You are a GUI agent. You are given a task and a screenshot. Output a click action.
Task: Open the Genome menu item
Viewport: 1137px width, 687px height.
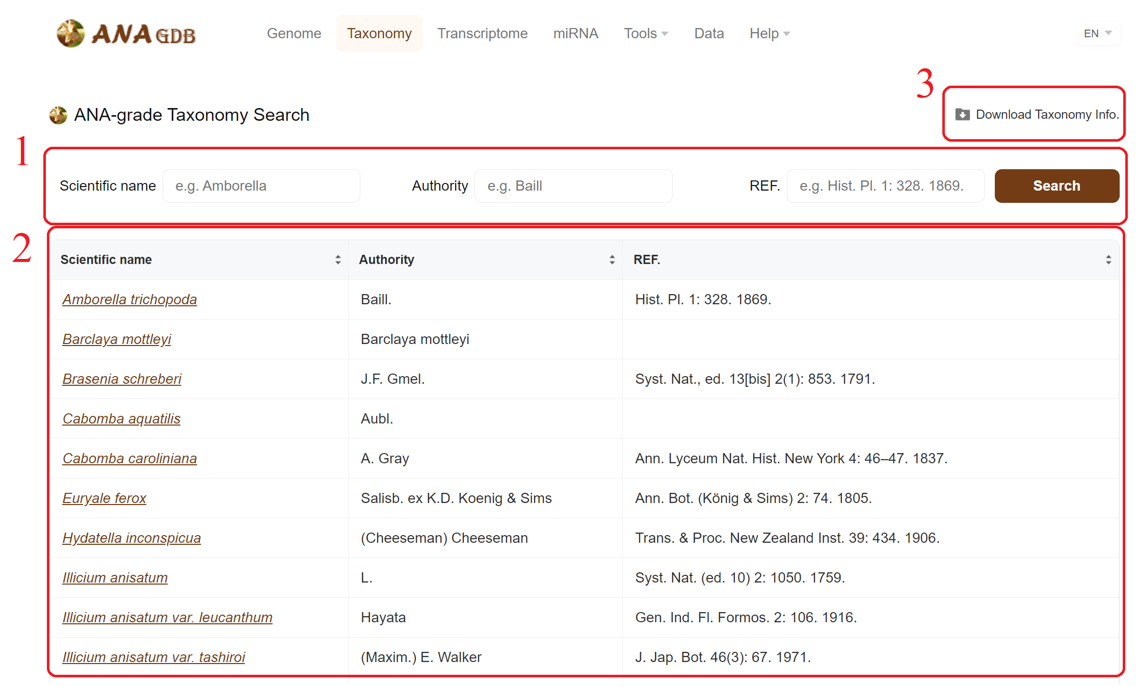click(x=294, y=34)
